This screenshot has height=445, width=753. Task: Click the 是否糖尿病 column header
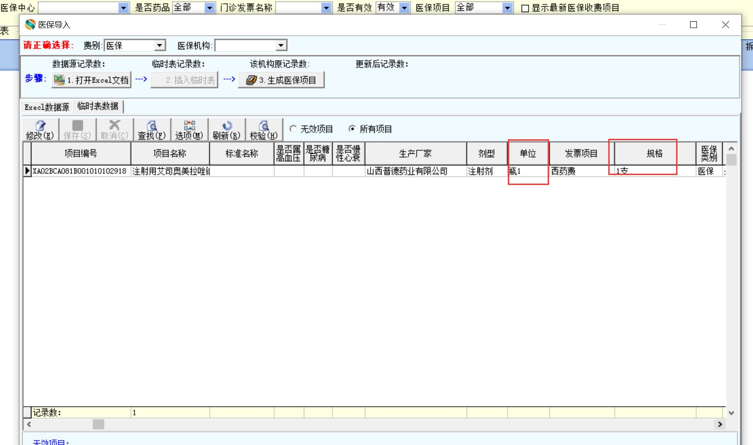point(318,154)
